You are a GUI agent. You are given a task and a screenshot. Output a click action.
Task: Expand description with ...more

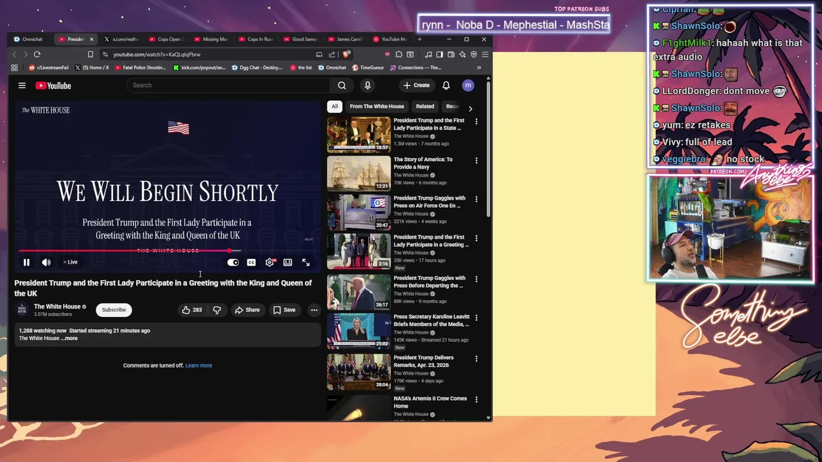click(69, 338)
